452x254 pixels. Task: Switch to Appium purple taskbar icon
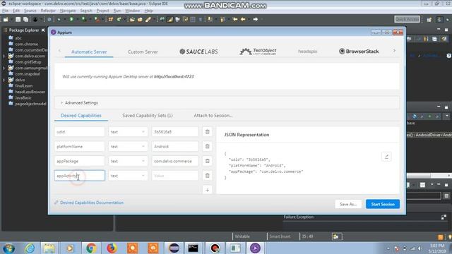coord(255,248)
